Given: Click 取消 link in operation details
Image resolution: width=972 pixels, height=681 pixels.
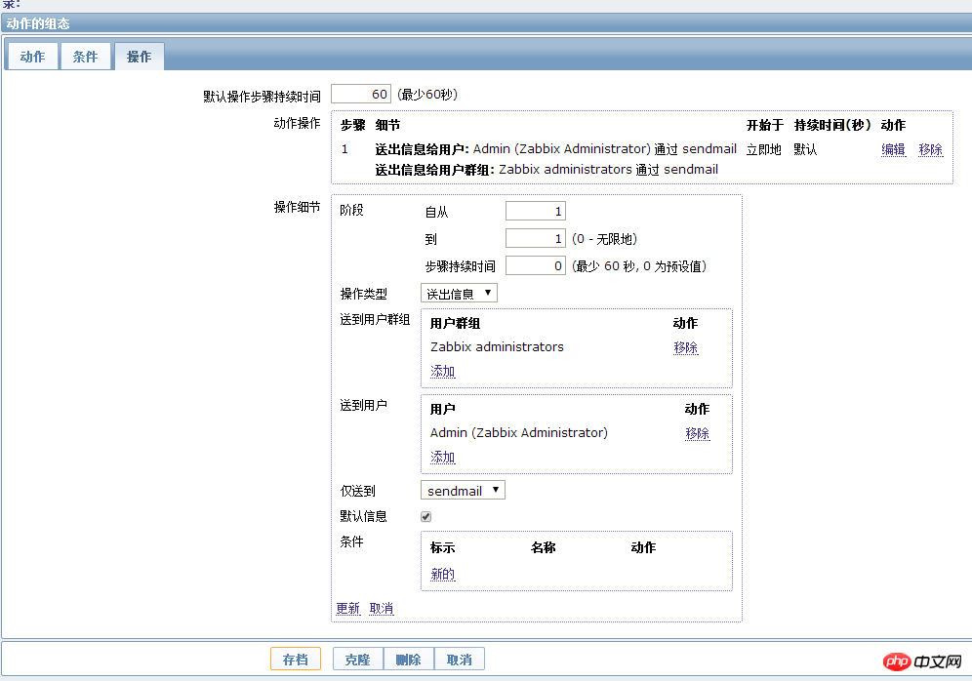Looking at the screenshot, I should pyautogui.click(x=382, y=608).
